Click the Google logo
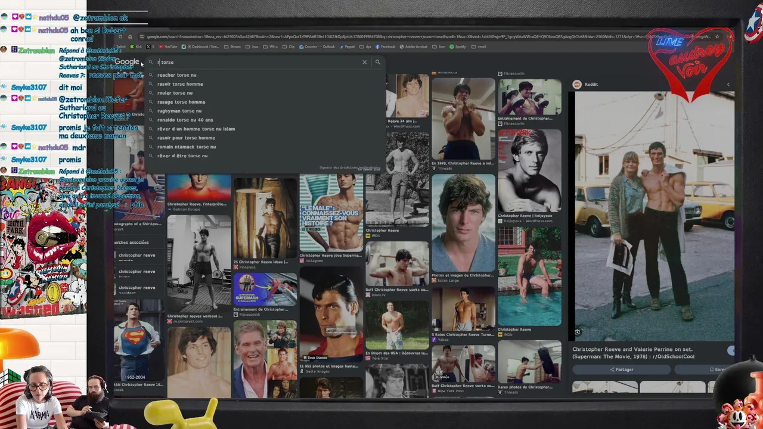 (x=126, y=62)
